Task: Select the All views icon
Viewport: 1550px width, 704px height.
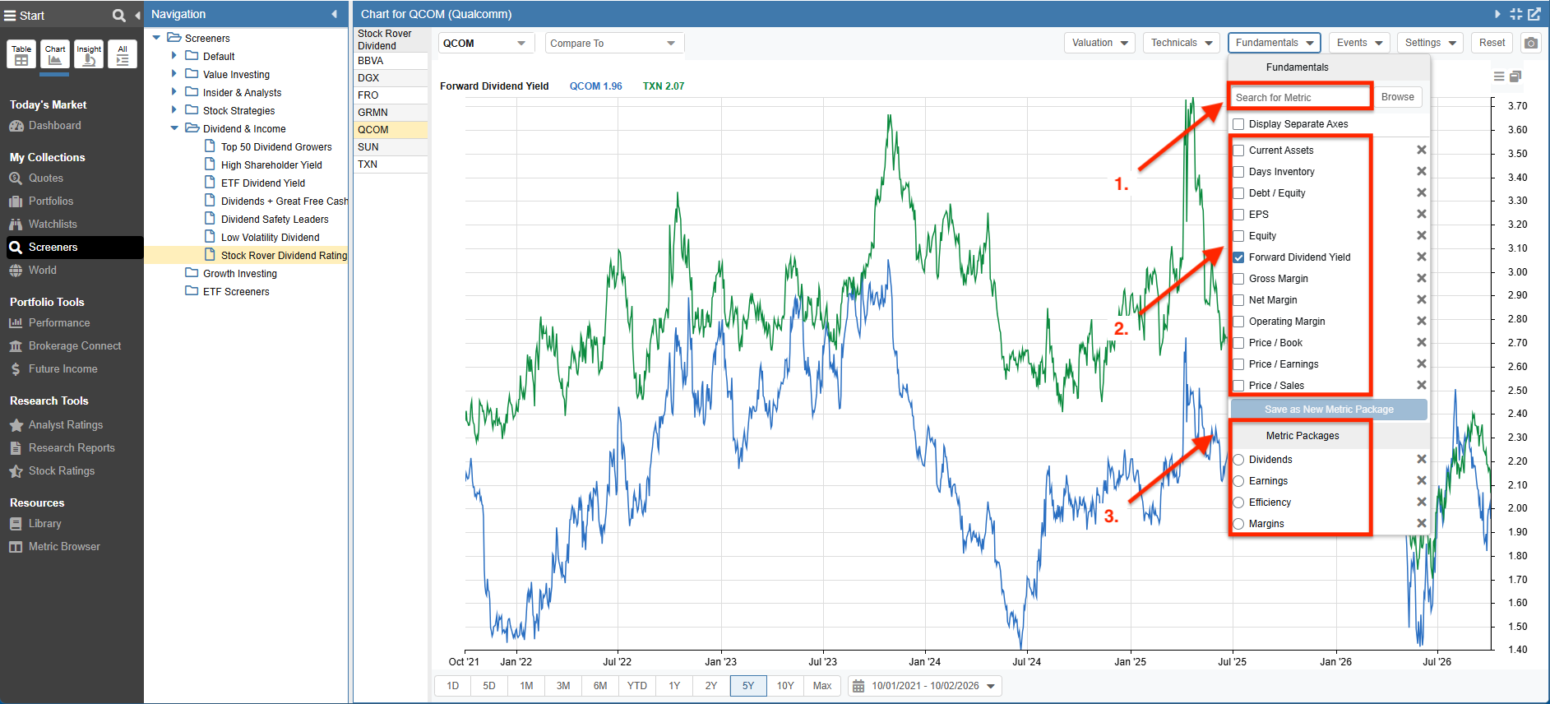Action: click(123, 54)
